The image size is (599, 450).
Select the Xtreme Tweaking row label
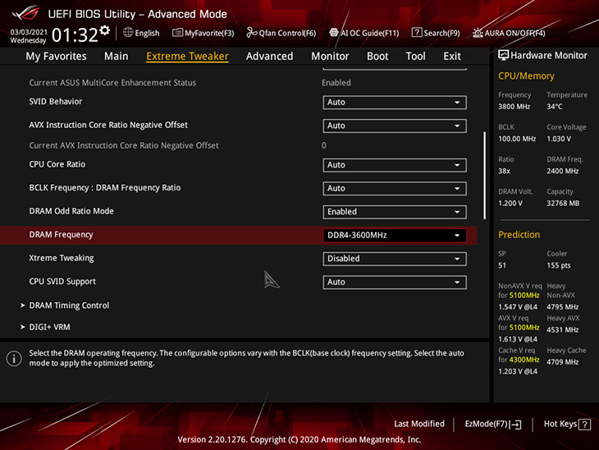62,258
